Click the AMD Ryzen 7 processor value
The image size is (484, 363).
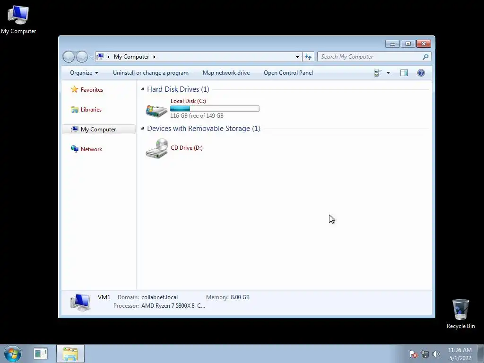tap(173, 306)
